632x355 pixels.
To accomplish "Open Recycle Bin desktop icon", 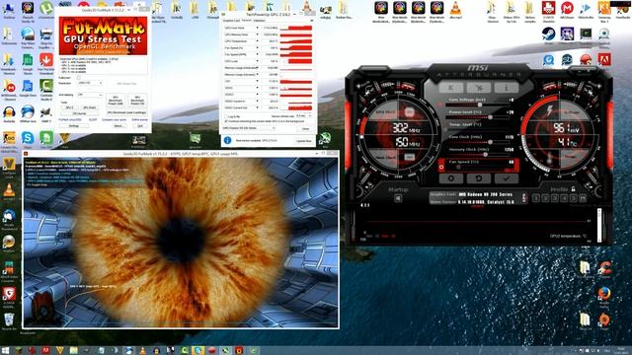I will click(x=9, y=319).
